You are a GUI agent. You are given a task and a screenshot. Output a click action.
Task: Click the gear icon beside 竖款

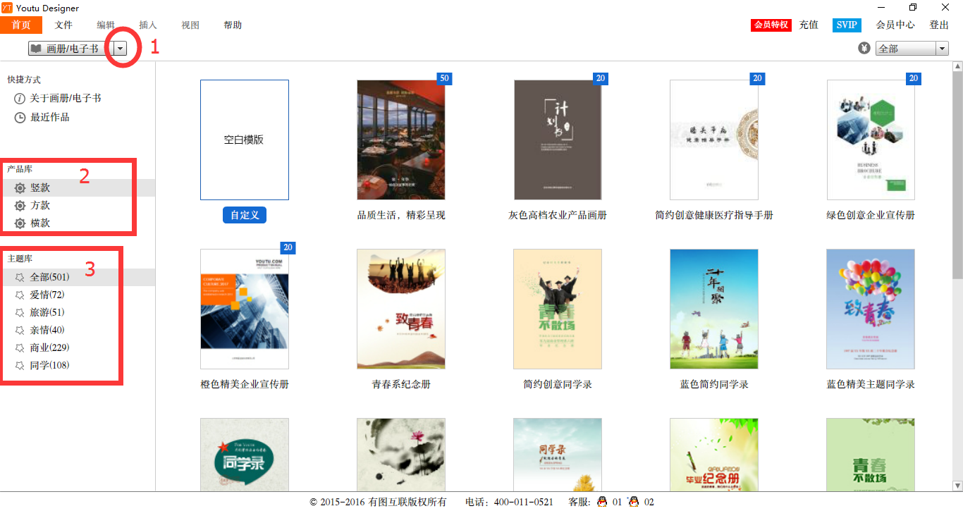[x=20, y=188]
